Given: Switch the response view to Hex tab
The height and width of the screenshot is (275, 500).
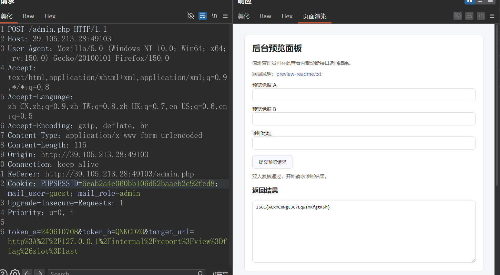Looking at the screenshot, I should 287,16.
